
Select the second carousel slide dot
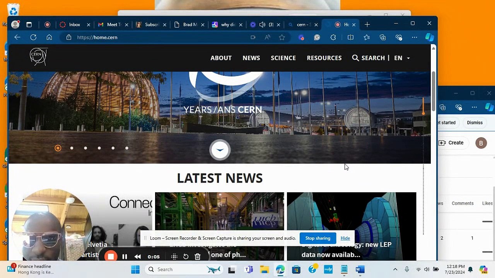coord(72,148)
